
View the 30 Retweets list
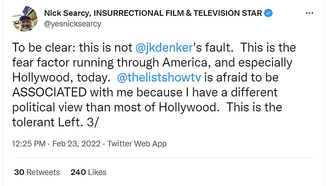click(x=37, y=172)
